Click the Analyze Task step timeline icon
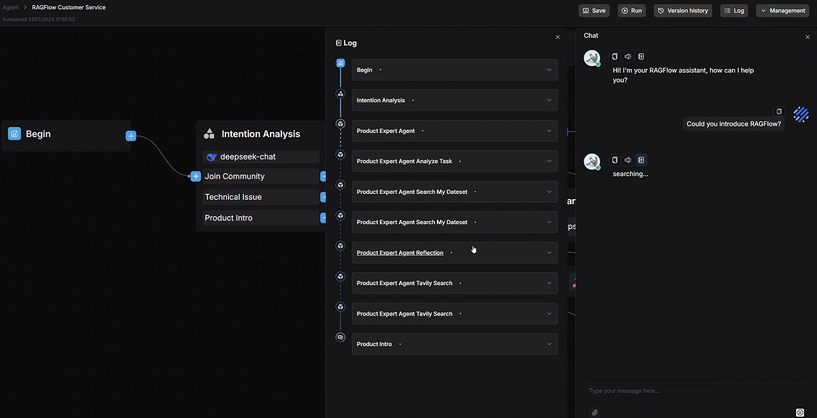The width and height of the screenshot is (817, 418). coord(340,155)
